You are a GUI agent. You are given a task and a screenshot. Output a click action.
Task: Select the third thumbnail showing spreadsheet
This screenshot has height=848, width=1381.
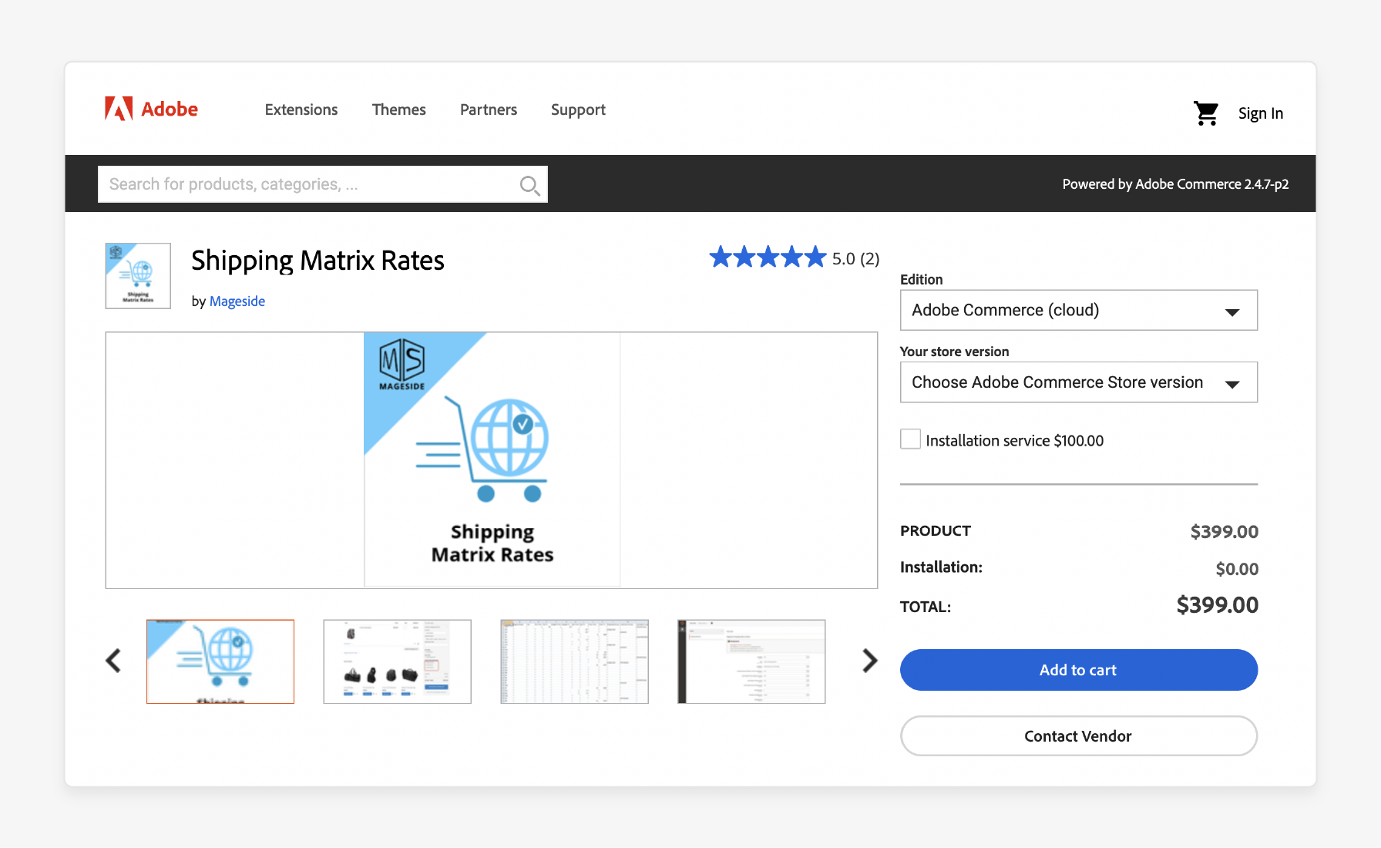pyautogui.click(x=575, y=661)
